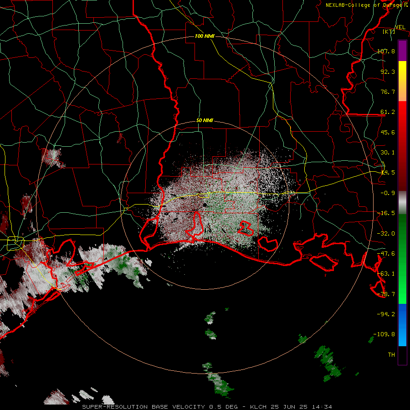
Task: Click the 45.6 legend value
Action: pyautogui.click(x=388, y=132)
